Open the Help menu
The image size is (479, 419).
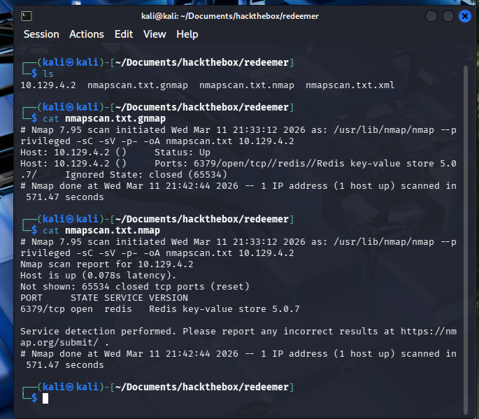click(187, 34)
